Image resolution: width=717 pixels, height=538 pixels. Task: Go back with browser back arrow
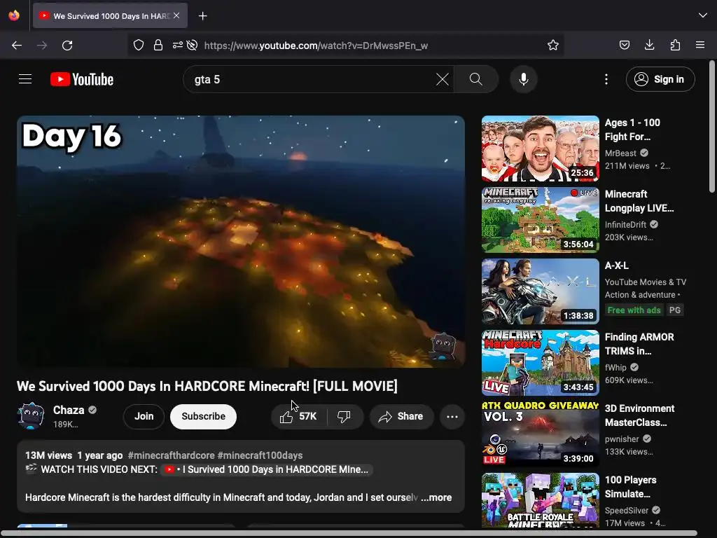(x=17, y=46)
